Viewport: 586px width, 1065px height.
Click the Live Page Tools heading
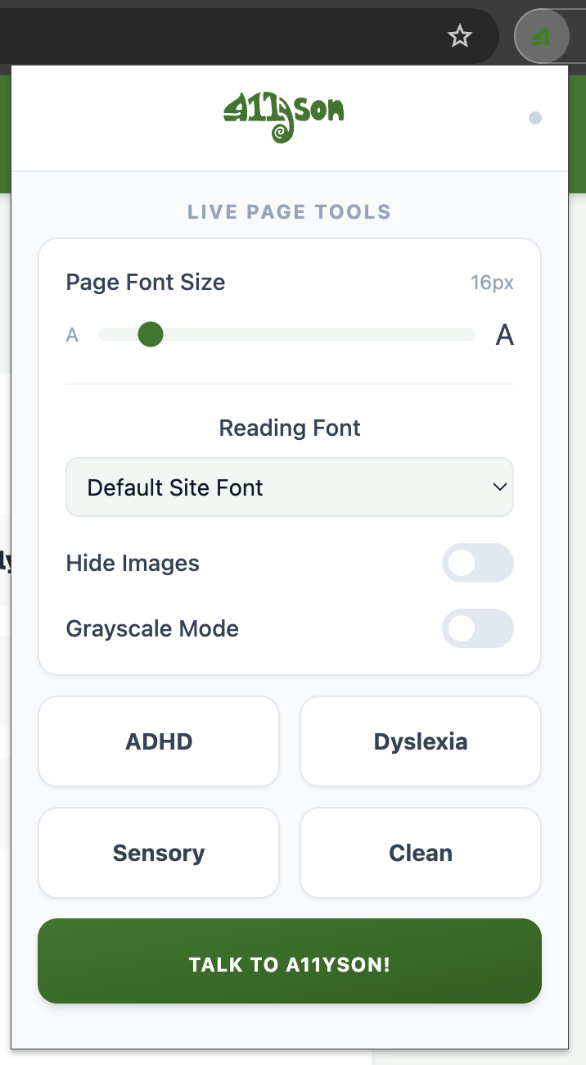(x=290, y=212)
